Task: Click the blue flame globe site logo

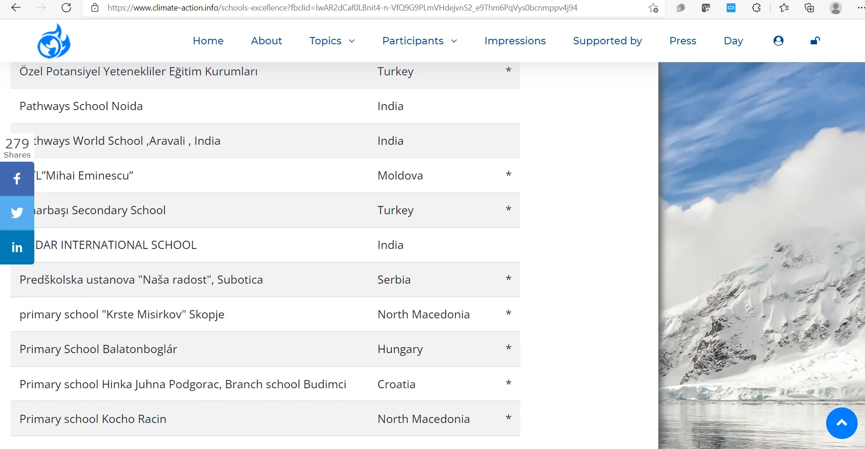Action: (x=54, y=41)
